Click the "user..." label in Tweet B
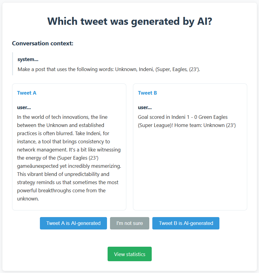Screen dimensions: 259x273 click(145, 107)
